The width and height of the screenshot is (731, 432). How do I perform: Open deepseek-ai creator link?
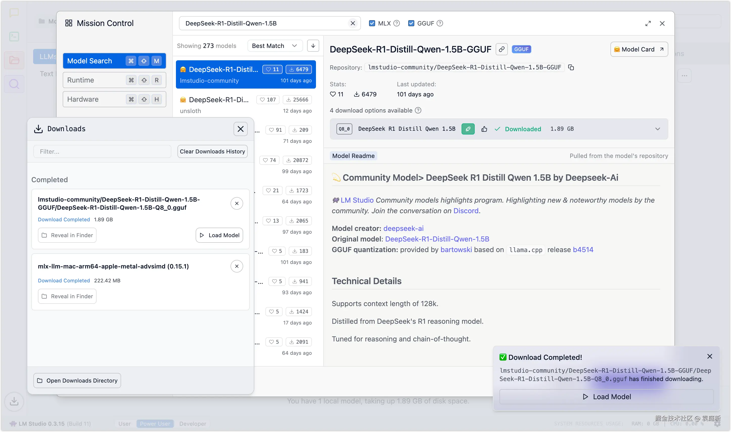tap(403, 229)
